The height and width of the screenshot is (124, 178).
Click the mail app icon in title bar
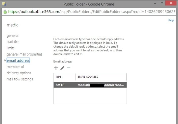click(x=4, y=4)
